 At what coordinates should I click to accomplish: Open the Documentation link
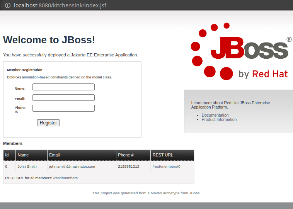[x=215, y=115]
